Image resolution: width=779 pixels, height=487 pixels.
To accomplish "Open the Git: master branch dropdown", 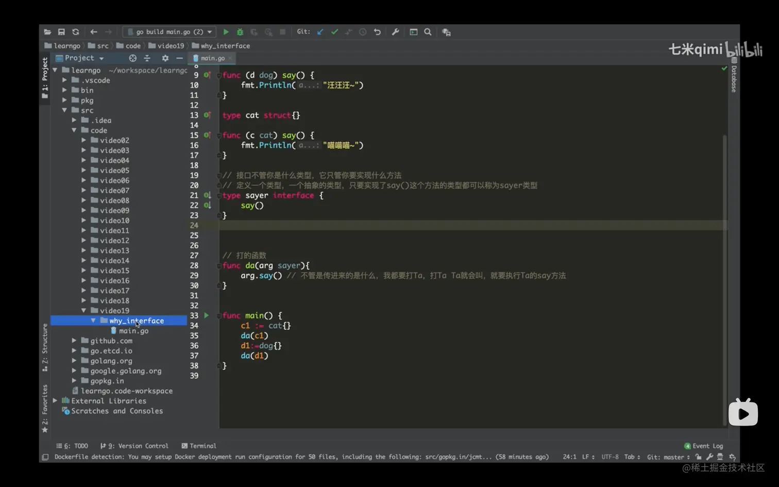I will (x=668, y=457).
